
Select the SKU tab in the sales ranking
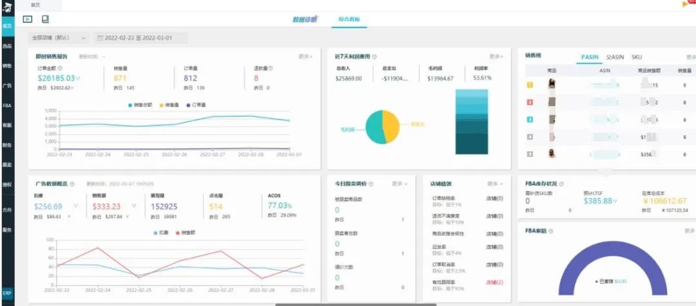point(637,57)
